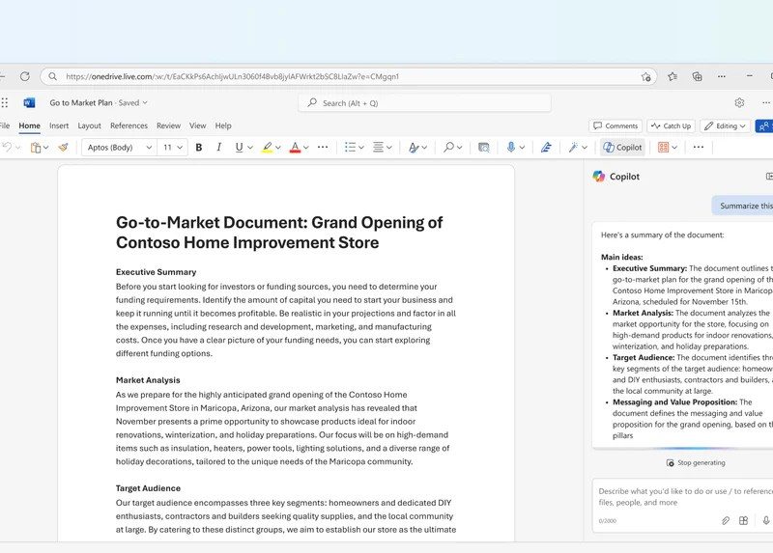Expand font color dropdown arrow
This screenshot has height=553, width=773.
pos(306,148)
